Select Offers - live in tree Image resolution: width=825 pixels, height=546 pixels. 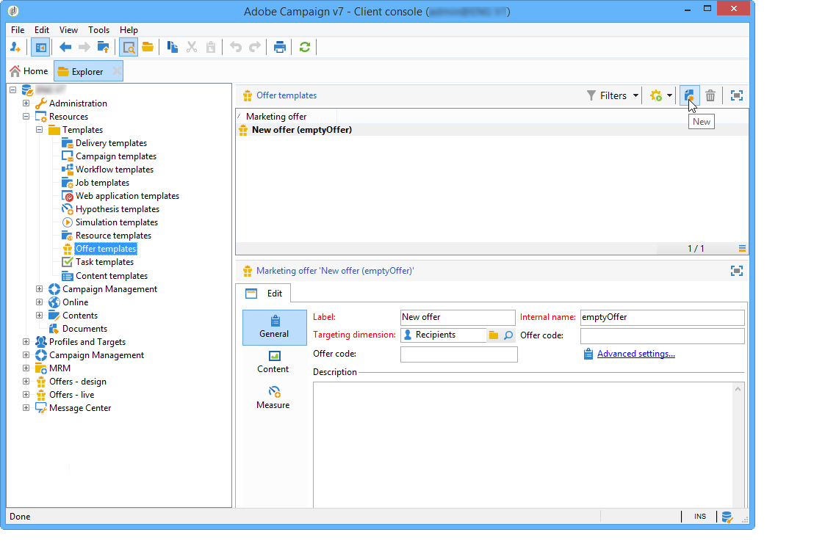coord(71,395)
